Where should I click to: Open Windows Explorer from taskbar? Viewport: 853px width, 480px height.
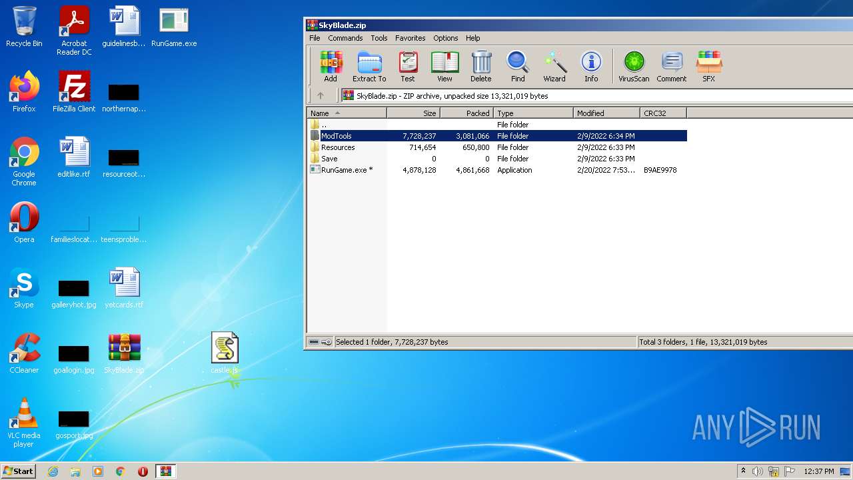[75, 471]
